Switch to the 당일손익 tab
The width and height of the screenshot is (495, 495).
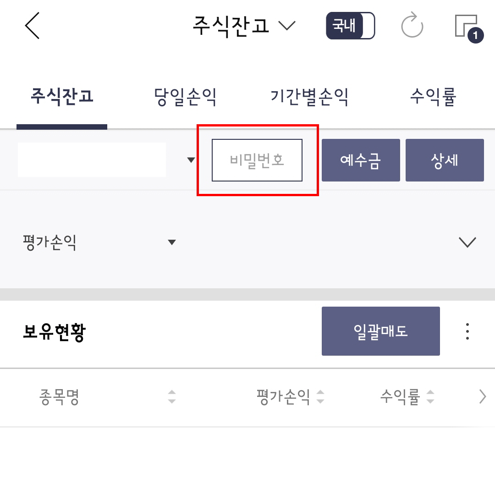185,97
